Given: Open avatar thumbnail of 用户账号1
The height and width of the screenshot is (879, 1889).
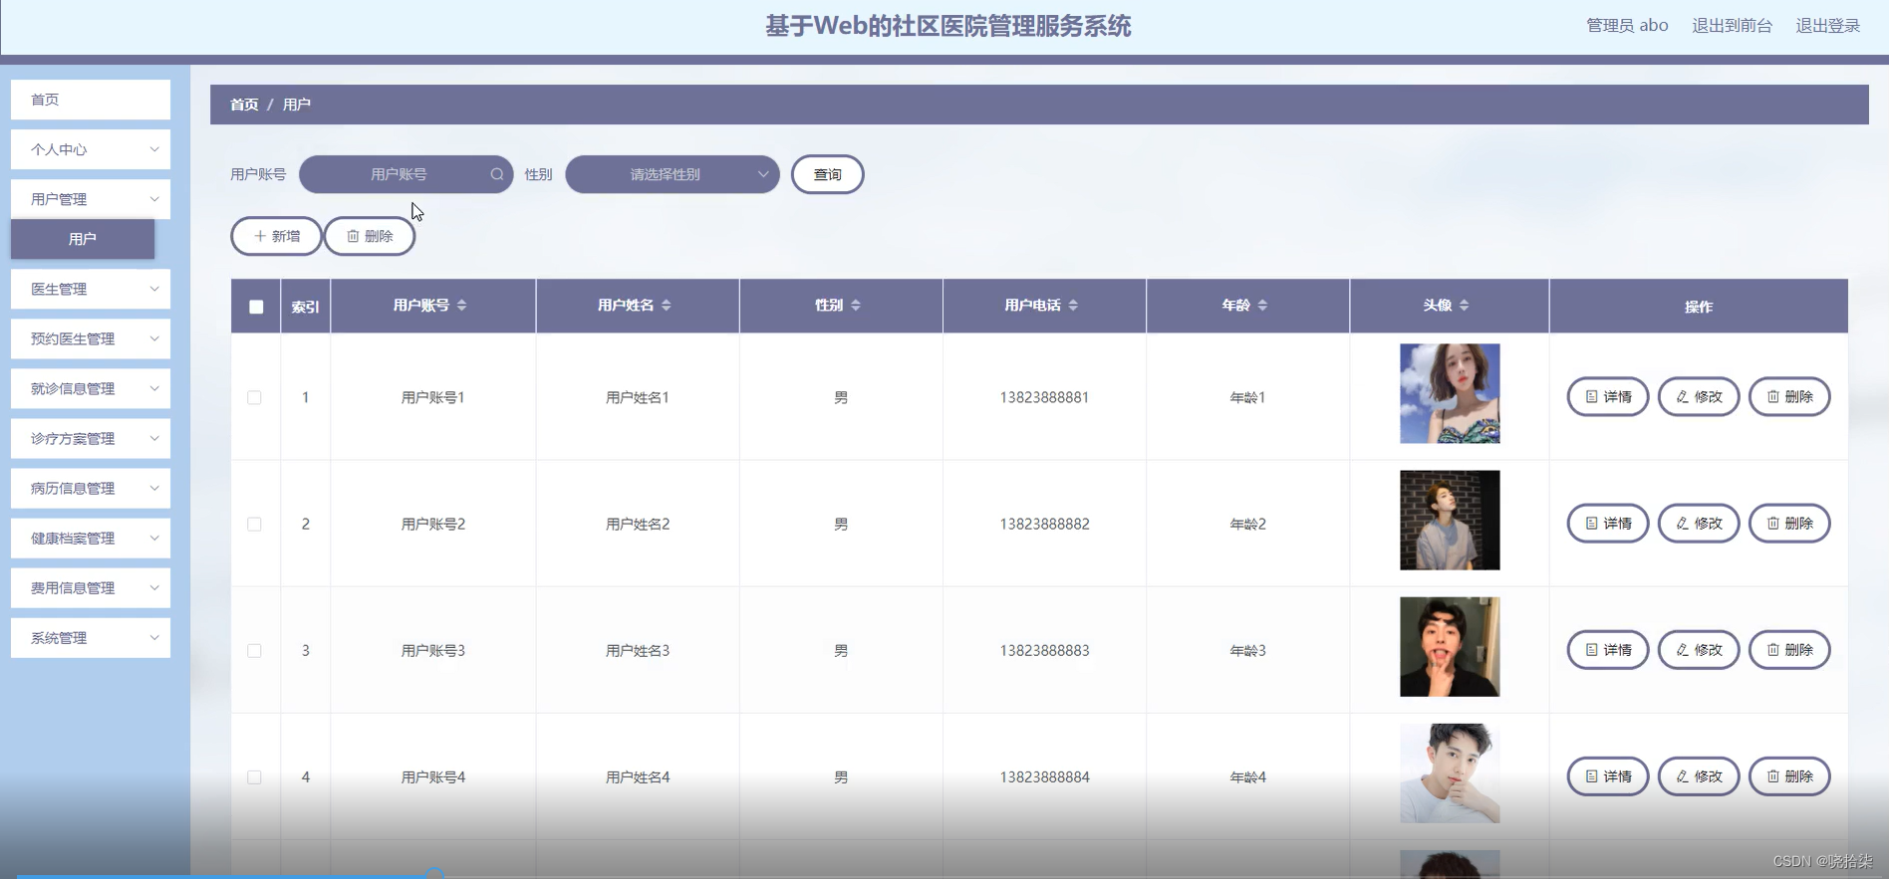Looking at the screenshot, I should tap(1450, 393).
